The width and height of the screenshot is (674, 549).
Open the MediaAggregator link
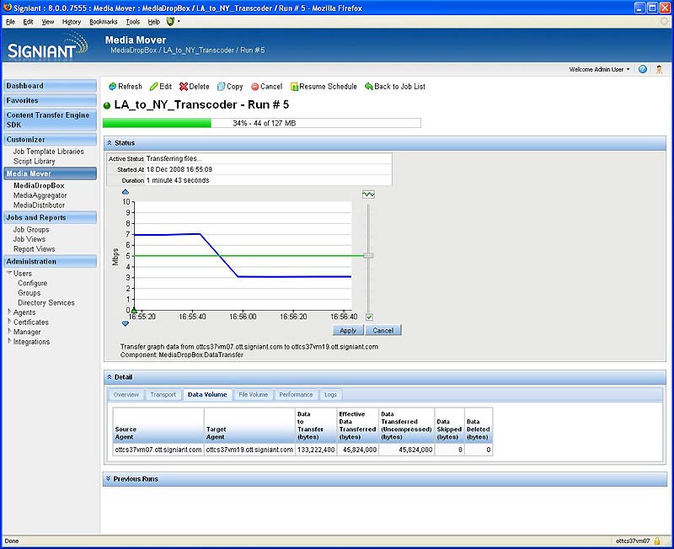coord(40,195)
